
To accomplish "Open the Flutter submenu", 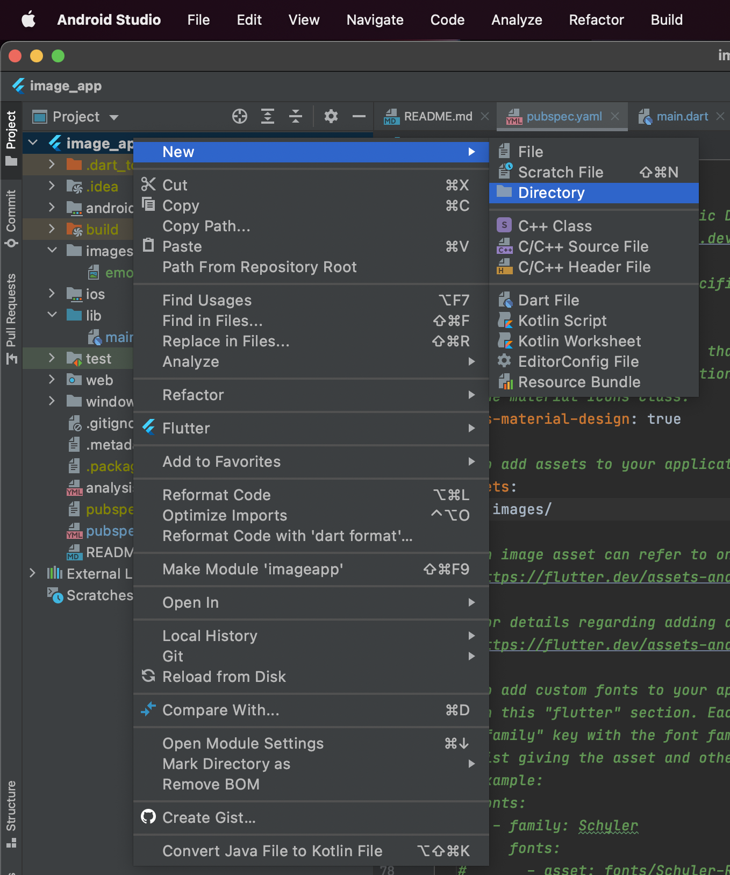I will coord(311,429).
